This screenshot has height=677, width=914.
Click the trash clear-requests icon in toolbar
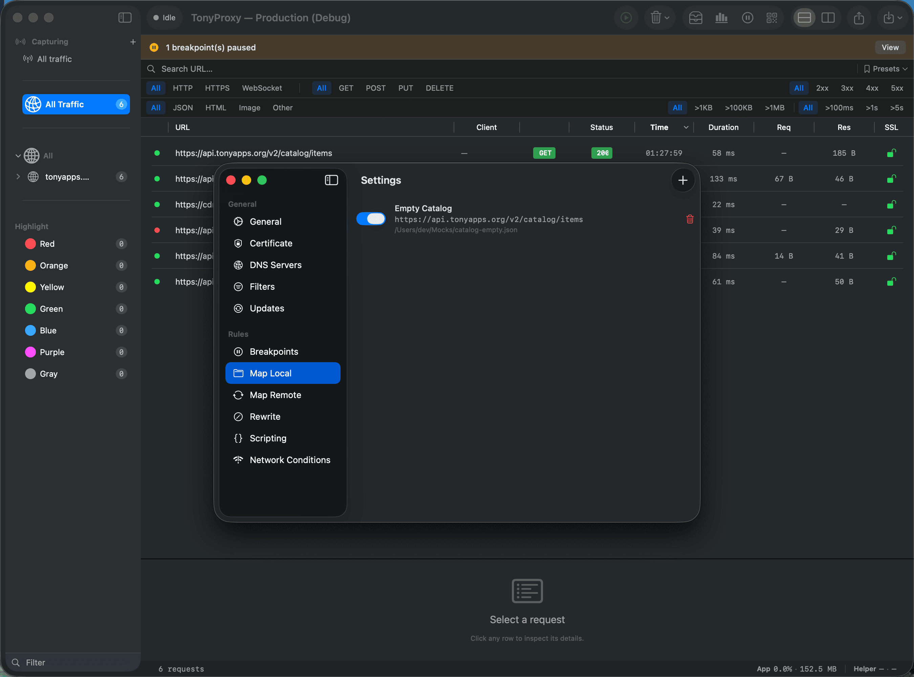click(x=656, y=18)
